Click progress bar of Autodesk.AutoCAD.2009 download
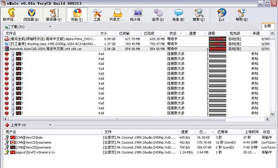 217,49
